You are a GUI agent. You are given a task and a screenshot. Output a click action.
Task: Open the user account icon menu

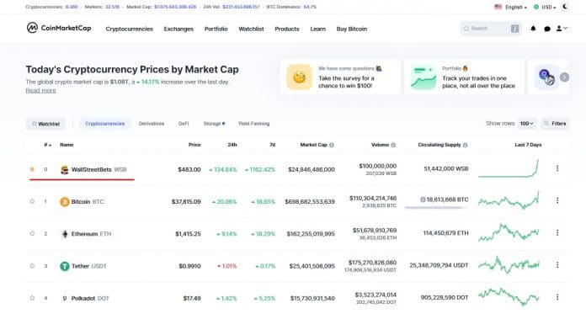tap(562, 29)
